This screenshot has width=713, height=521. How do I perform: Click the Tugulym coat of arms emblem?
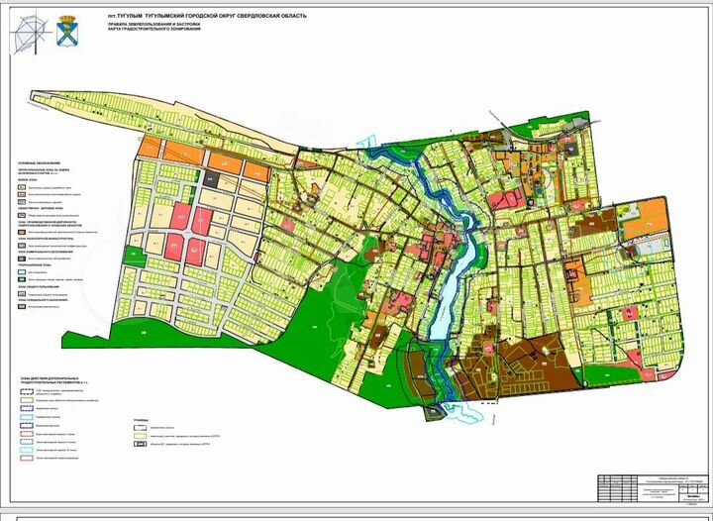click(67, 32)
